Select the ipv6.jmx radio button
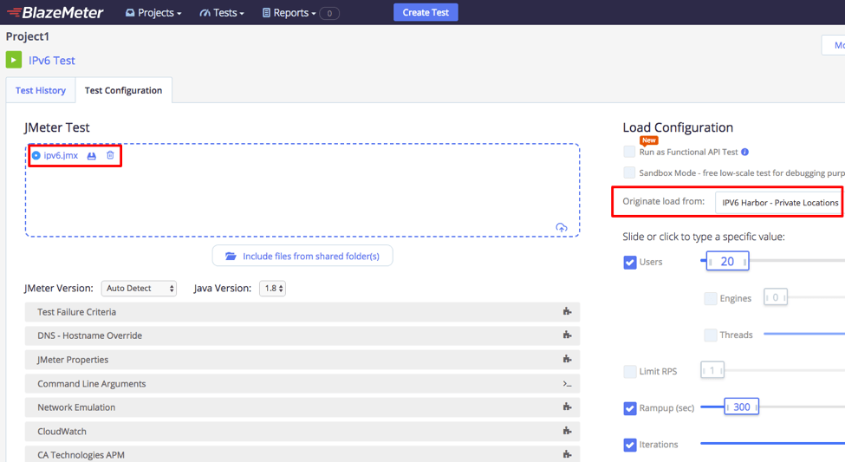The width and height of the screenshot is (845, 462). (36, 156)
